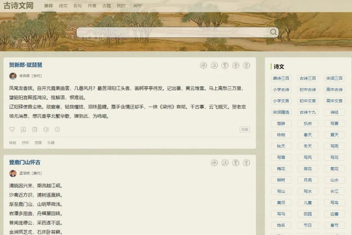Select 宋词精选 category

tap(281, 112)
